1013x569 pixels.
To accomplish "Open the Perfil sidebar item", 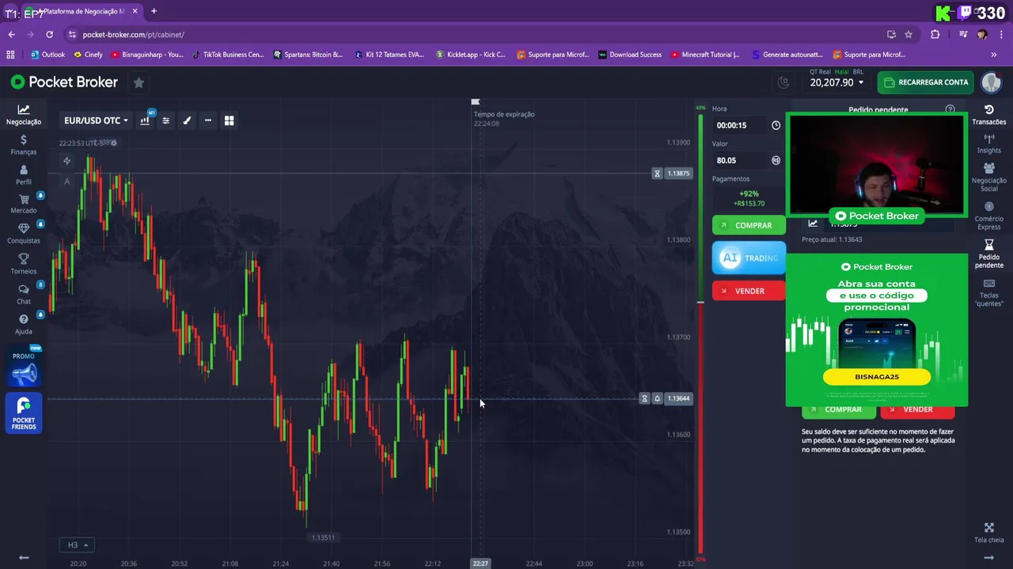I will click(x=24, y=175).
